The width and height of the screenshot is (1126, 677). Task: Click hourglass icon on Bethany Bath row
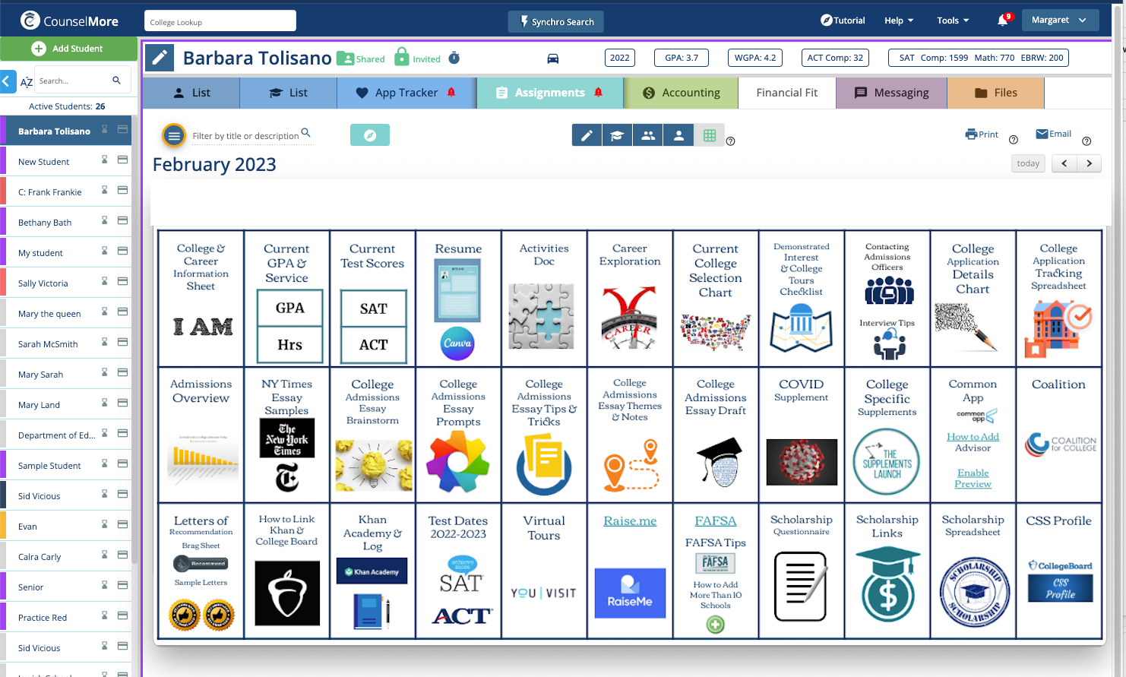(x=105, y=220)
